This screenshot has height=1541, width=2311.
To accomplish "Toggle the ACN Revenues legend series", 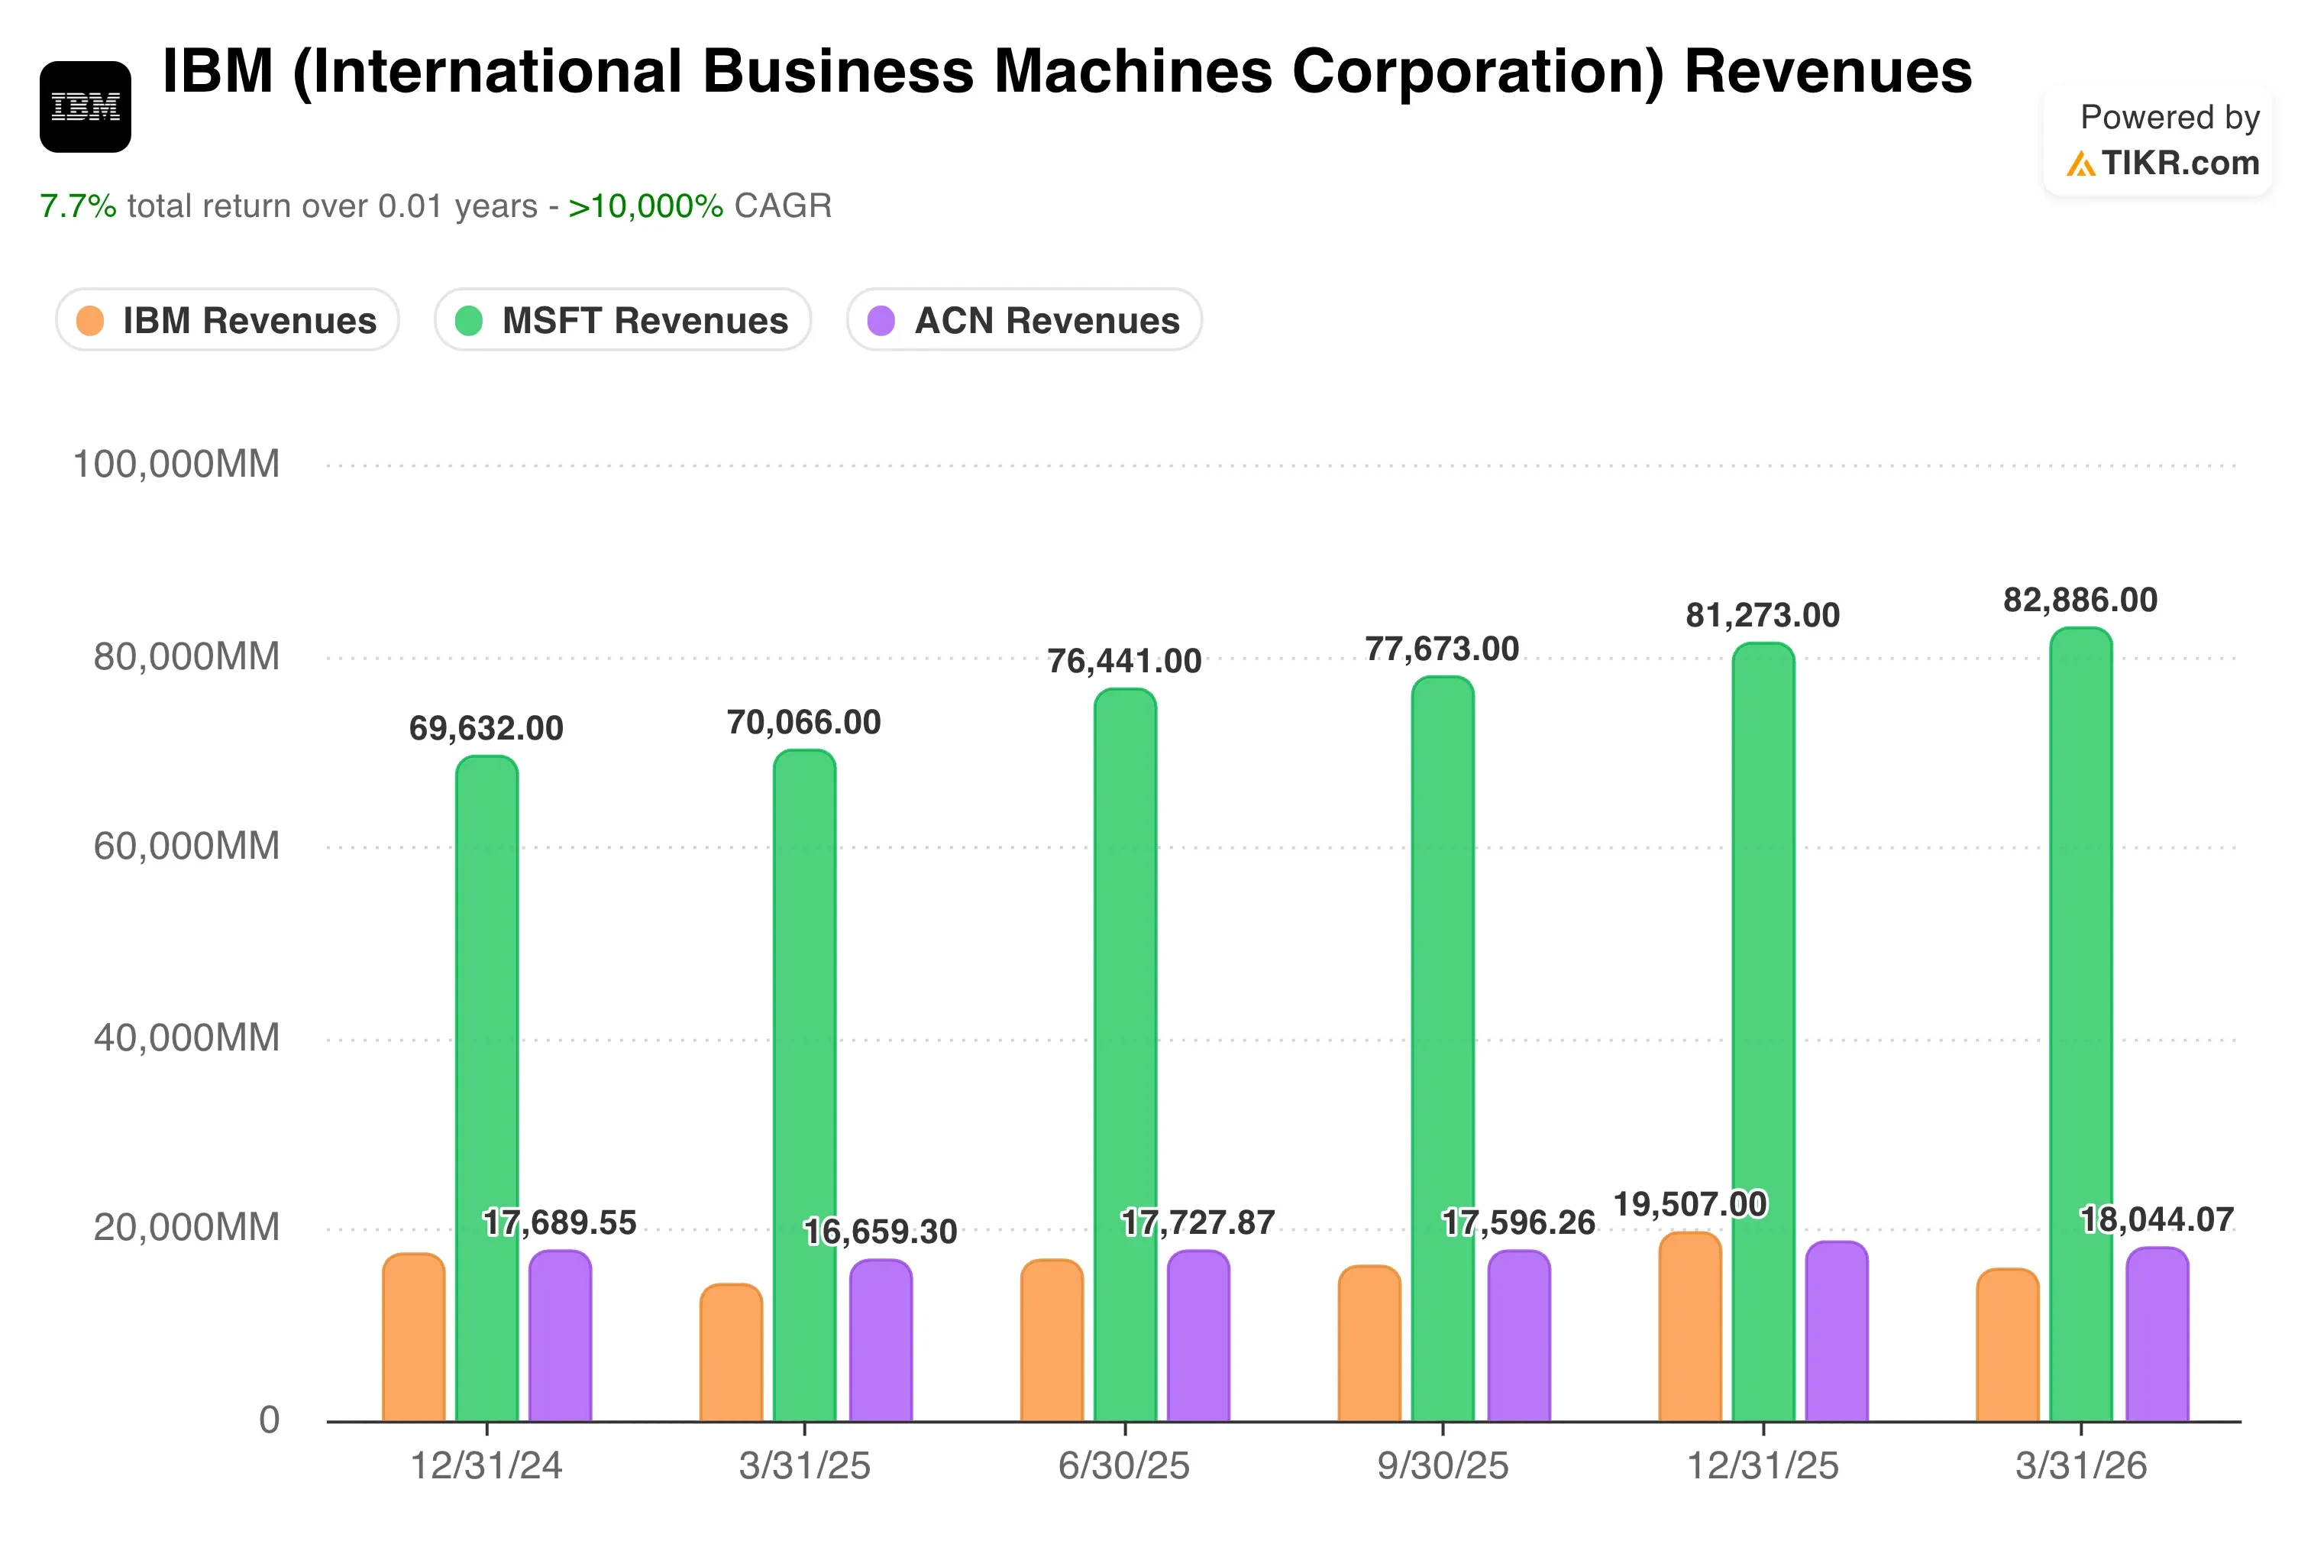I will (x=1024, y=320).
